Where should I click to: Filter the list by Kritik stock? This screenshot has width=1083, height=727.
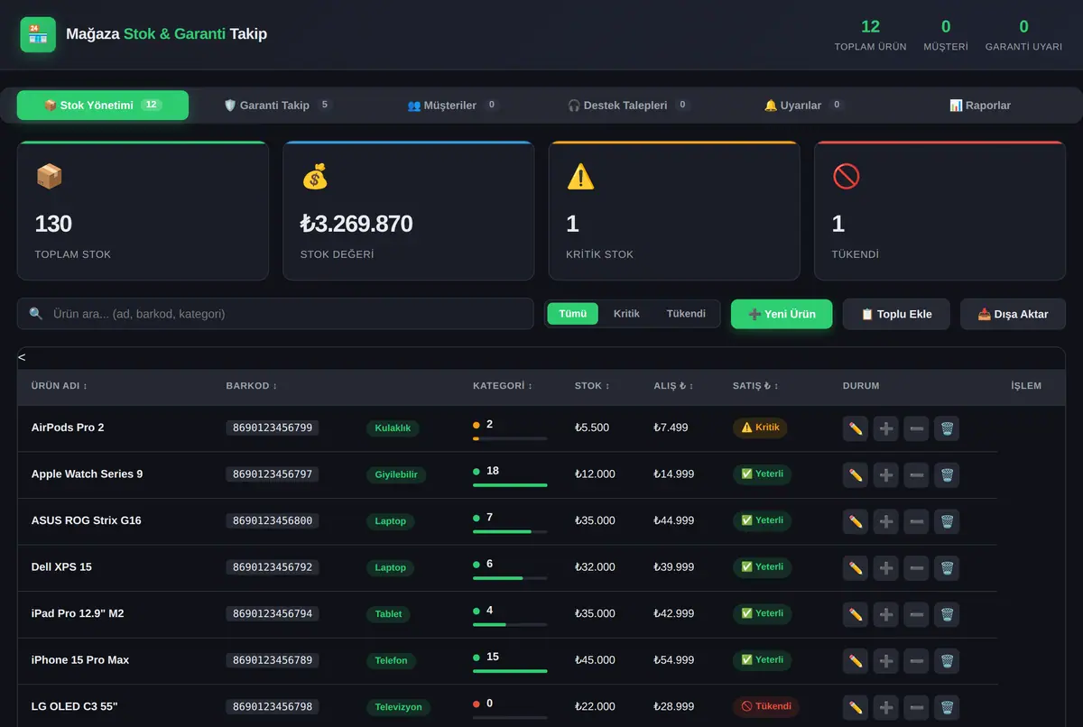[x=626, y=314]
